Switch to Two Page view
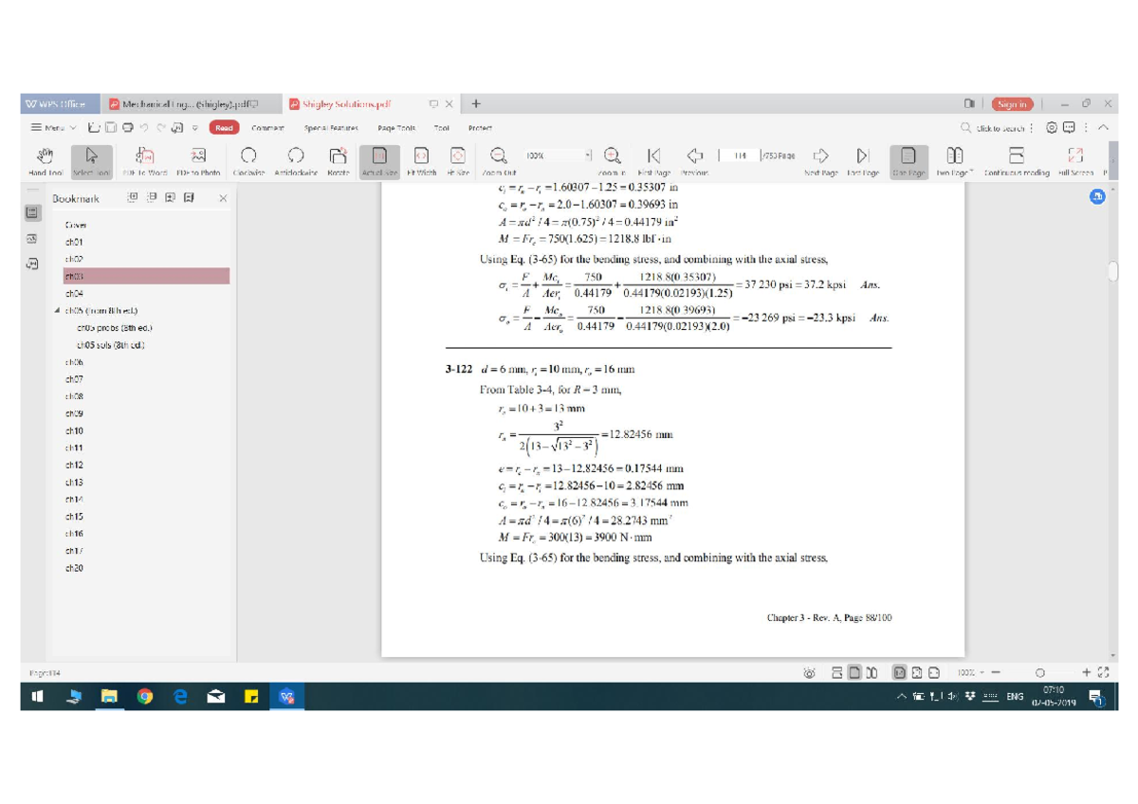This screenshot has width=1138, height=804. pos(955,156)
